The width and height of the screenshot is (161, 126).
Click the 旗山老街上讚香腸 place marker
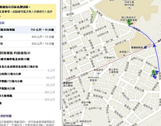pos(113,75)
